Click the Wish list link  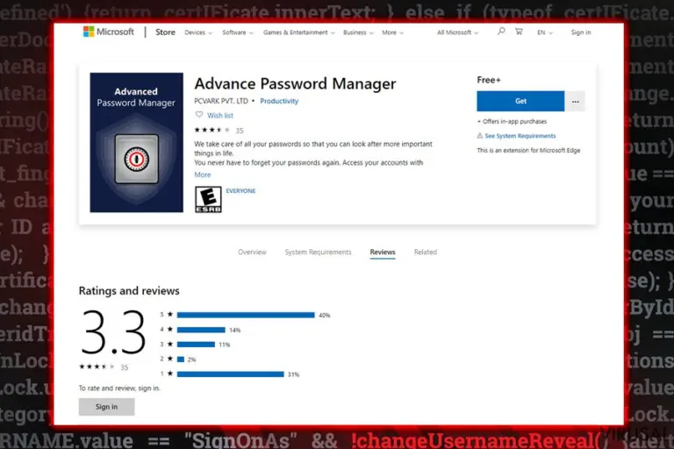point(220,115)
